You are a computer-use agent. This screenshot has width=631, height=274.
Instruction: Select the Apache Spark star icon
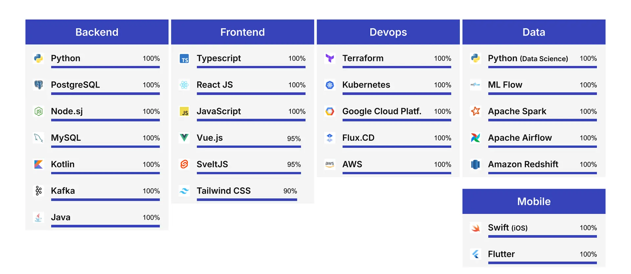[475, 111]
